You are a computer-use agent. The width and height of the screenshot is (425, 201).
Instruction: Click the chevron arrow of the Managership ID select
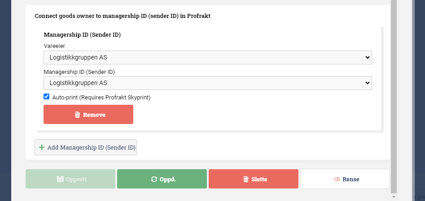(x=367, y=83)
